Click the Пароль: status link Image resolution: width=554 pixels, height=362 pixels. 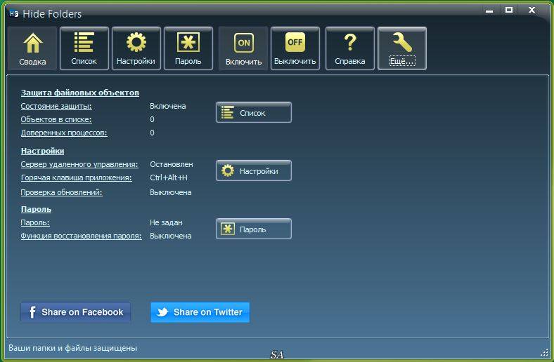click(x=35, y=223)
